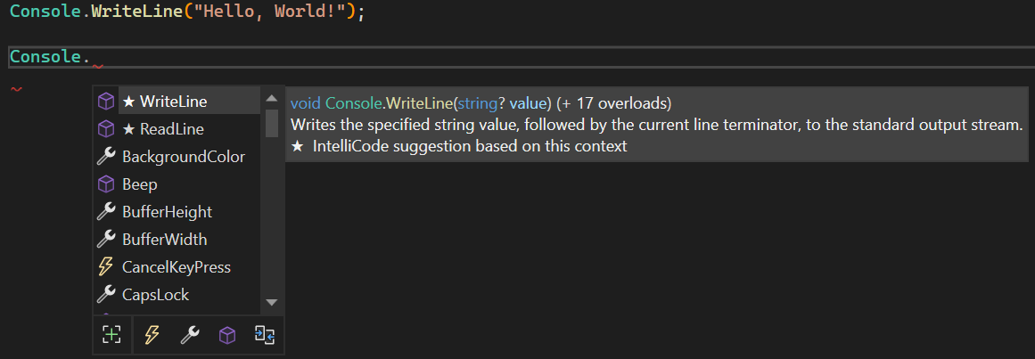
Task: Toggle the target type matches filter
Action: (111, 335)
